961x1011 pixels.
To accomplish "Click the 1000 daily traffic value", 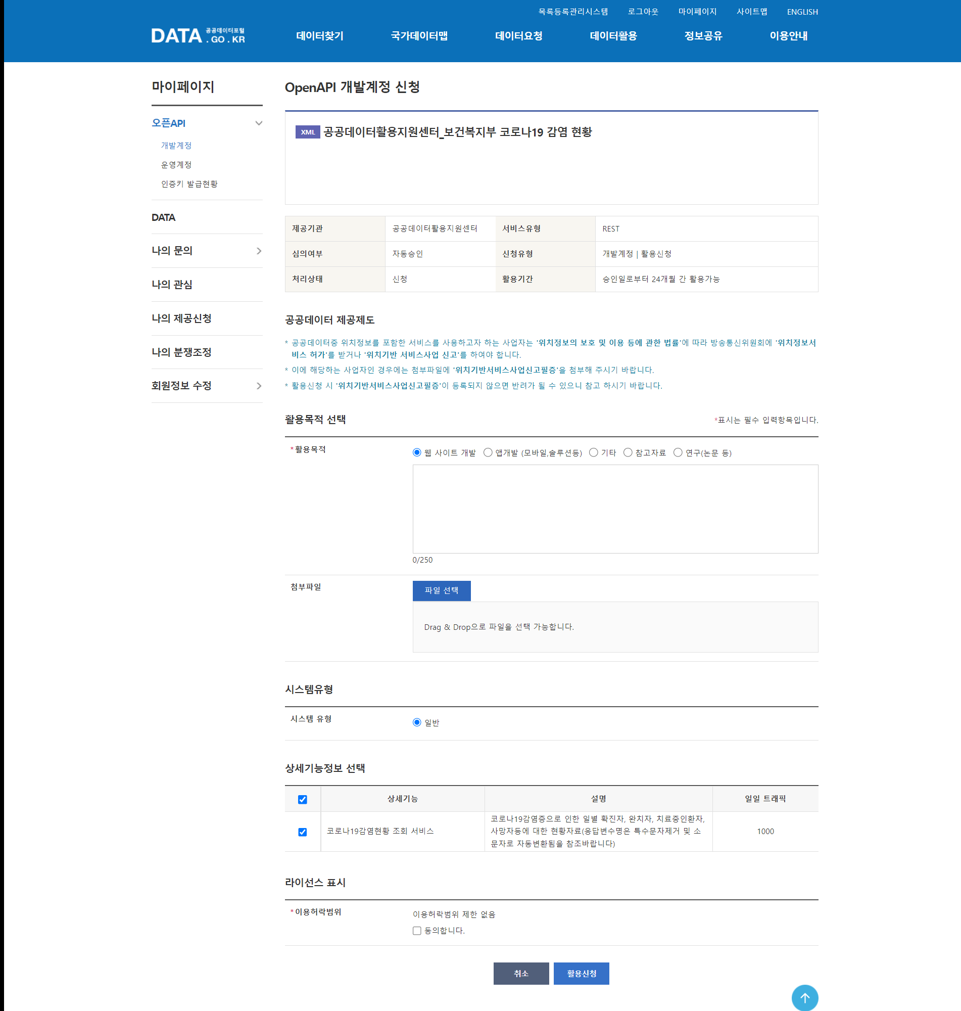I will pos(765,831).
